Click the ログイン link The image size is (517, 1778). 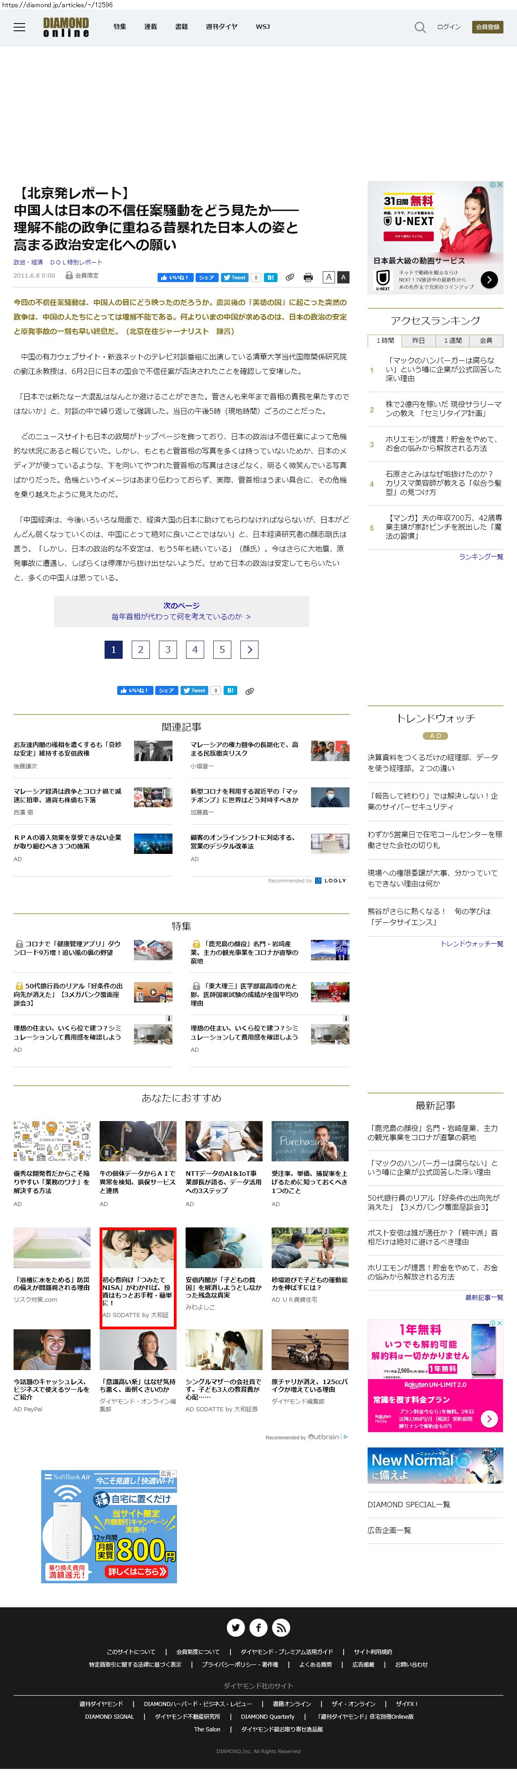(449, 27)
